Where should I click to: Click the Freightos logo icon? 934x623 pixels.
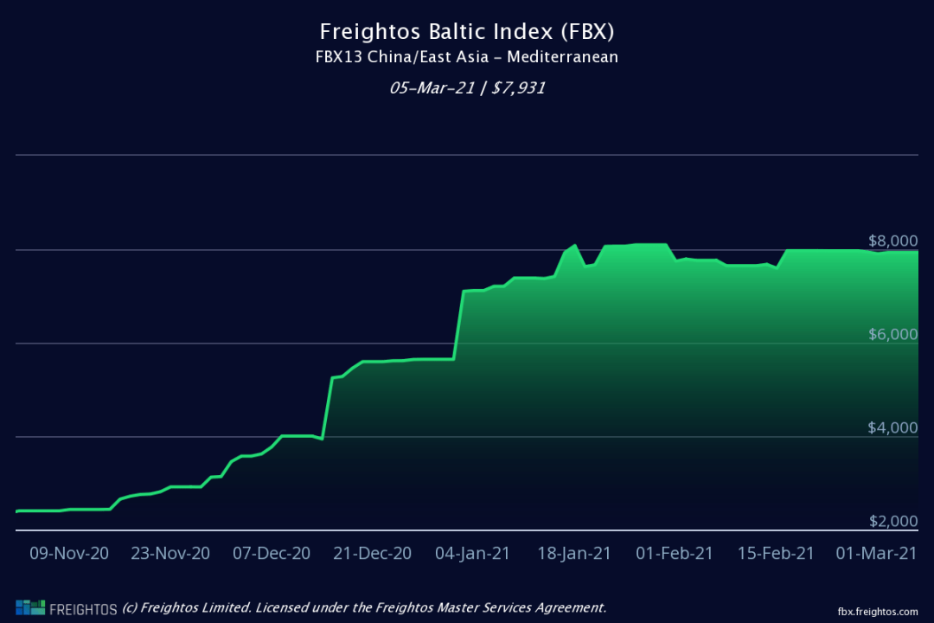pos(30,607)
